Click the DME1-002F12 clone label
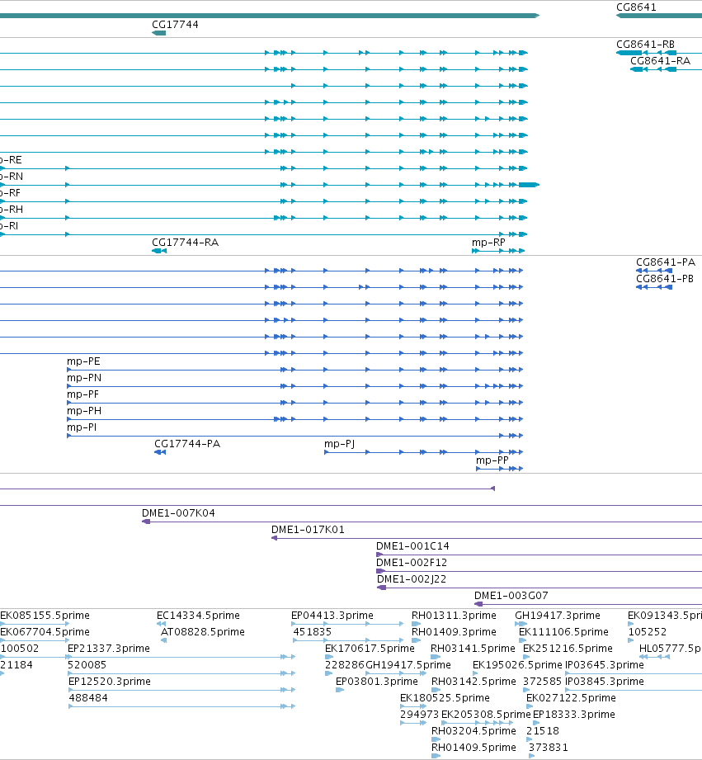The width and height of the screenshot is (702, 760). (x=412, y=562)
